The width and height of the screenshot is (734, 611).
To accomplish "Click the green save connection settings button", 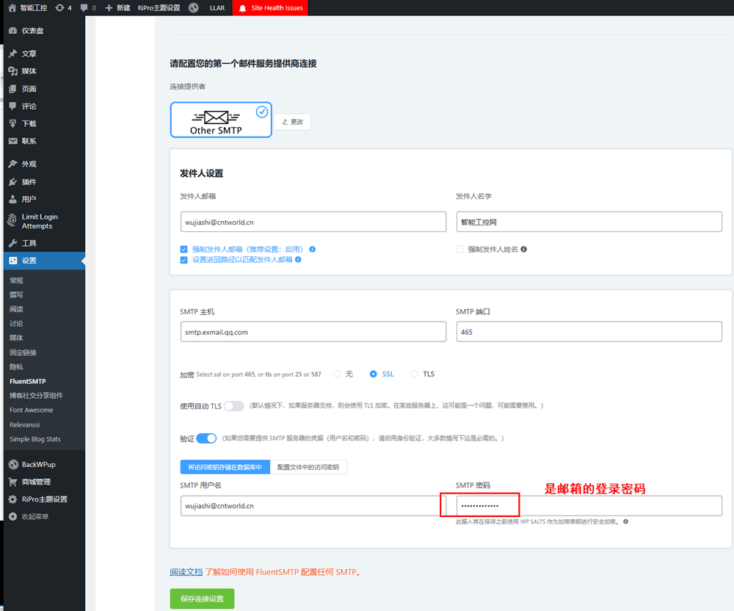I will click(202, 599).
